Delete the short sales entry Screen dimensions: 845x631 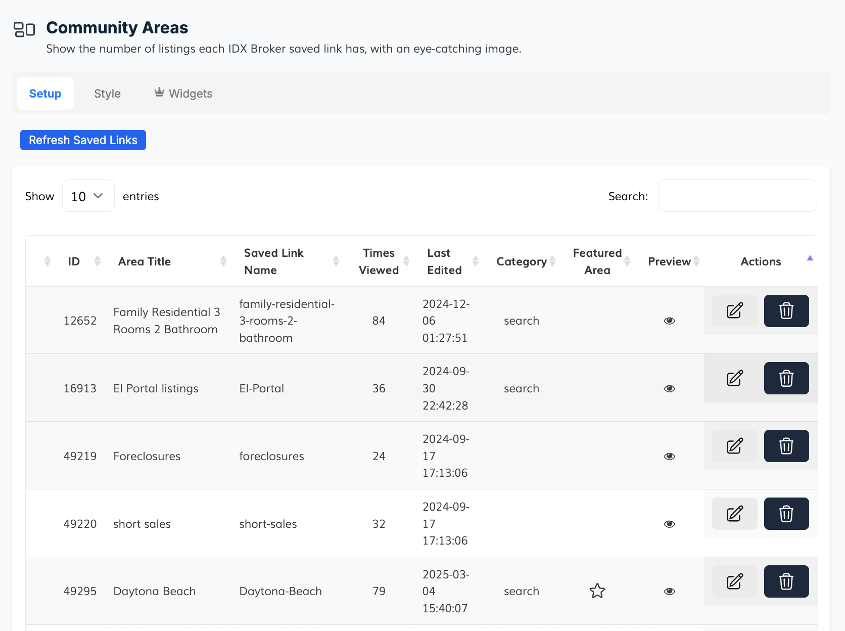tap(786, 514)
